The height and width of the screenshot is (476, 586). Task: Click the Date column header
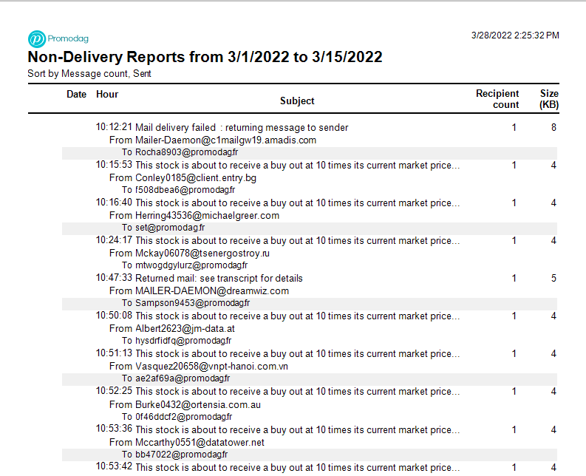pos(76,94)
